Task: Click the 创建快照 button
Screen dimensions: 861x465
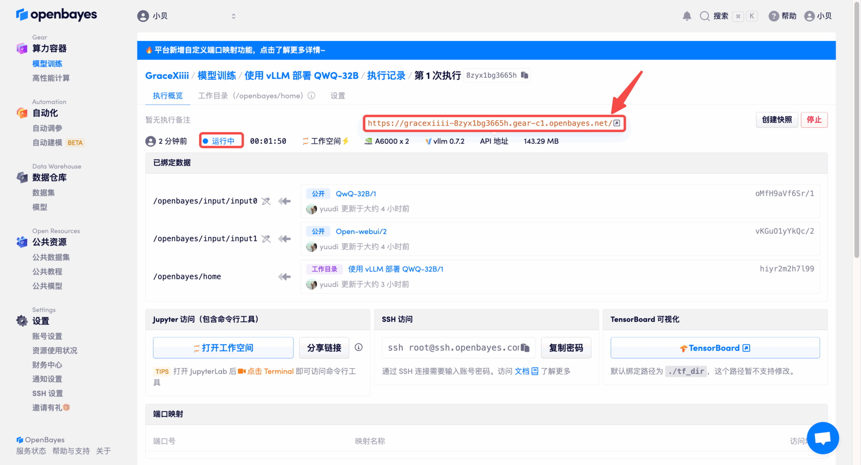Action: click(777, 120)
